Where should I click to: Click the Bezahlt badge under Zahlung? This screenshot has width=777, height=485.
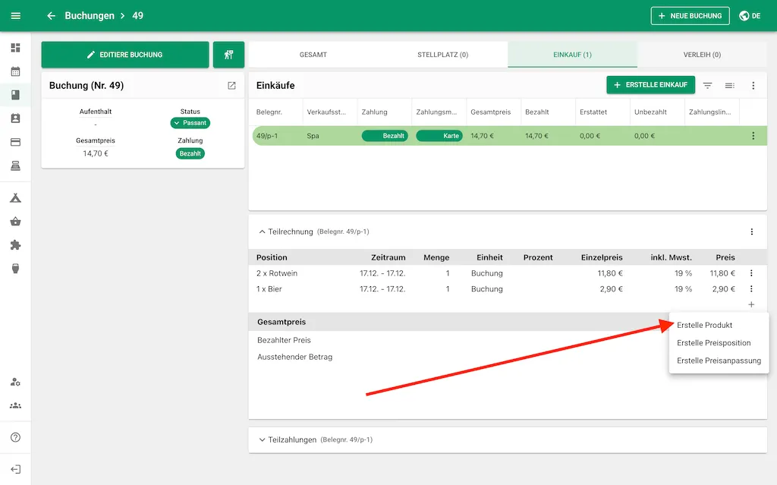click(190, 154)
